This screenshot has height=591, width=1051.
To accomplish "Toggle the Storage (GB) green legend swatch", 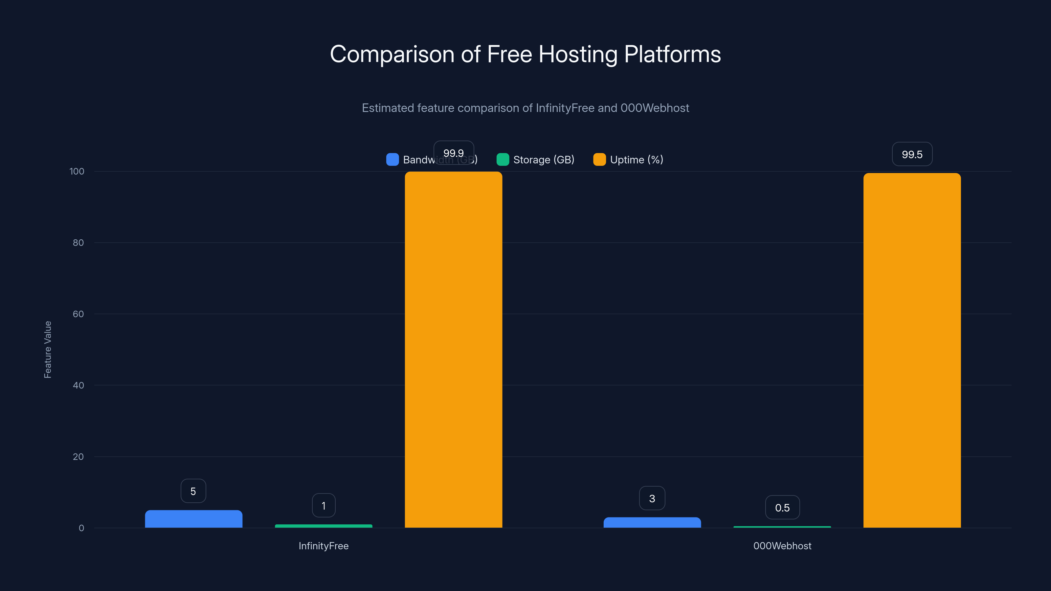I will coord(503,160).
